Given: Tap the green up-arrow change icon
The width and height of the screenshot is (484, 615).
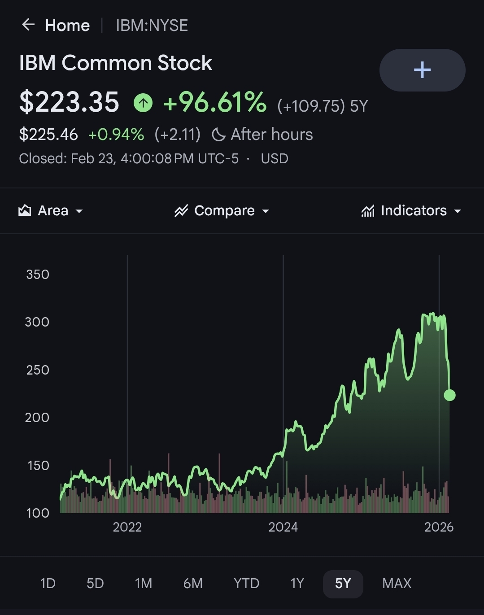Looking at the screenshot, I should 143,103.
